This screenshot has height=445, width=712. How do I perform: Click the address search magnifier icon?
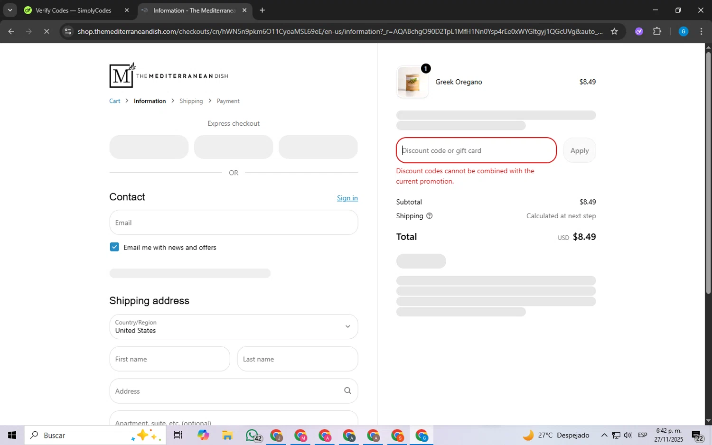pyautogui.click(x=347, y=390)
